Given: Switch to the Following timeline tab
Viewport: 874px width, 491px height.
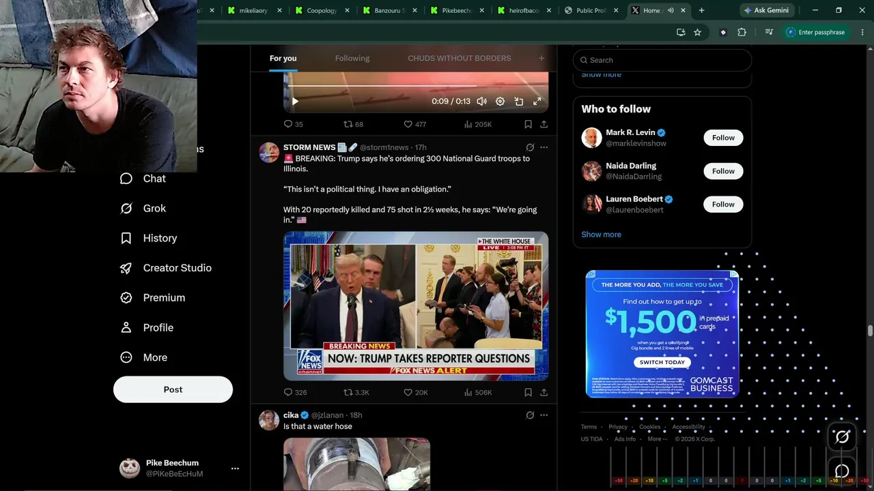Looking at the screenshot, I should point(352,58).
